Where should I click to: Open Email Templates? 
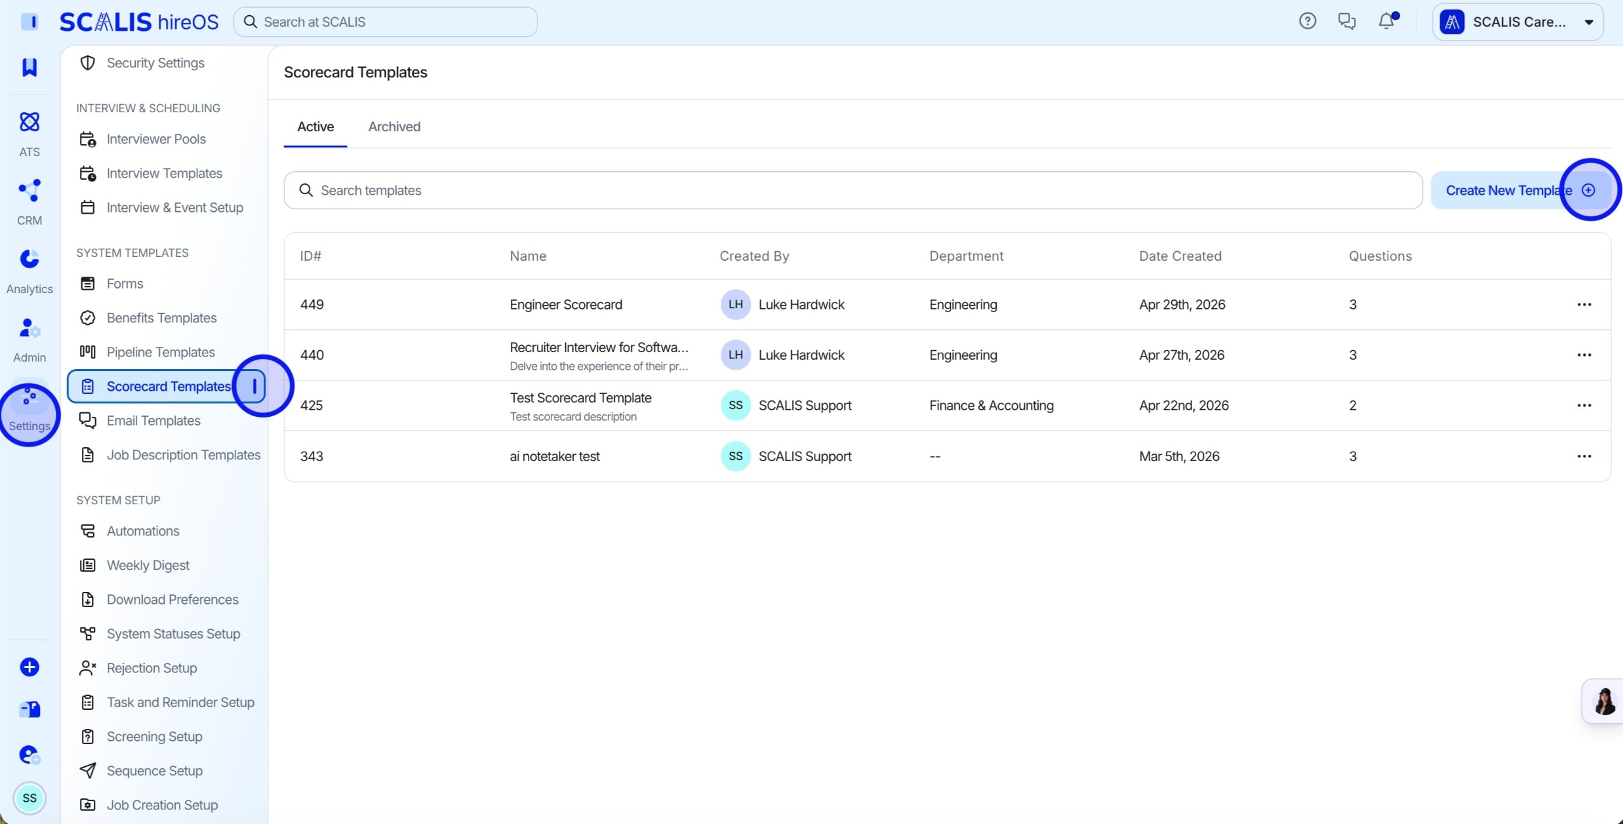click(154, 421)
